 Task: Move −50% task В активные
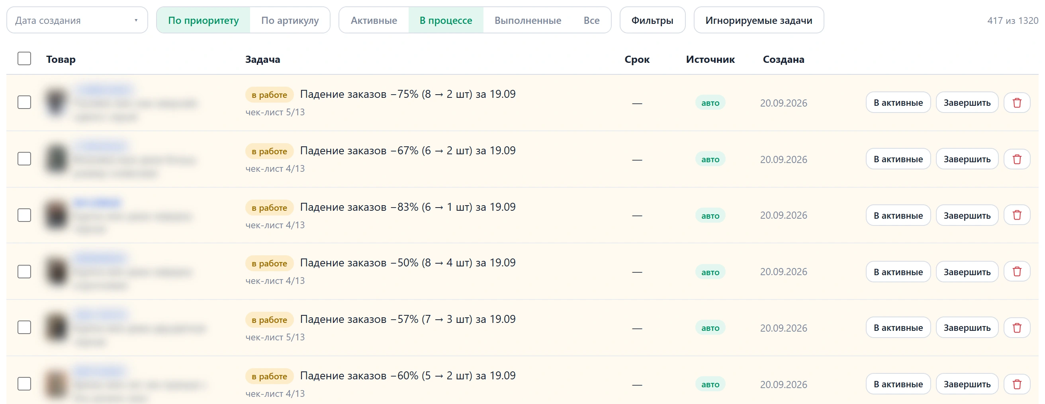point(898,272)
